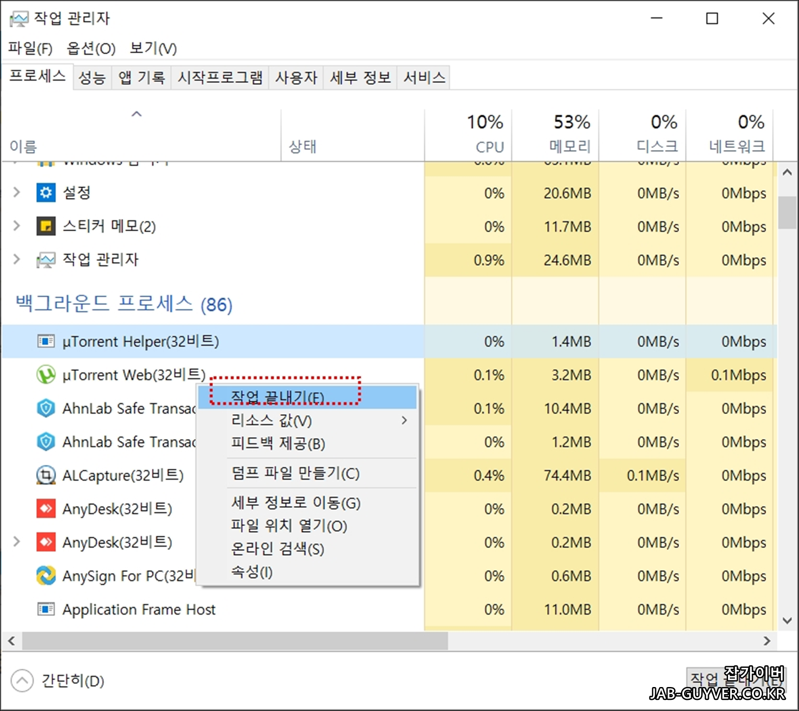The width and height of the screenshot is (799, 711).
Task: Open the 보기(V) menu
Action: pos(153,48)
